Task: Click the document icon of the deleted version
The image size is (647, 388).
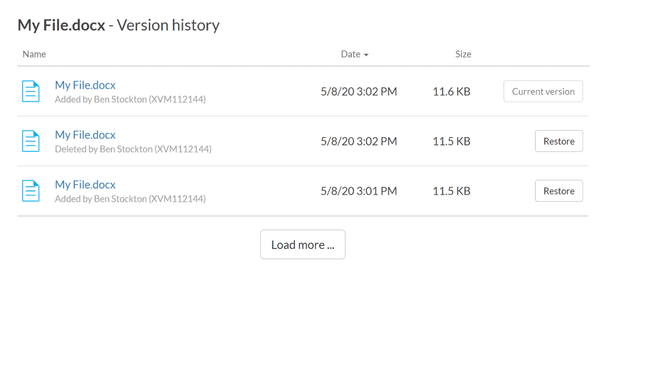Action: click(30, 141)
